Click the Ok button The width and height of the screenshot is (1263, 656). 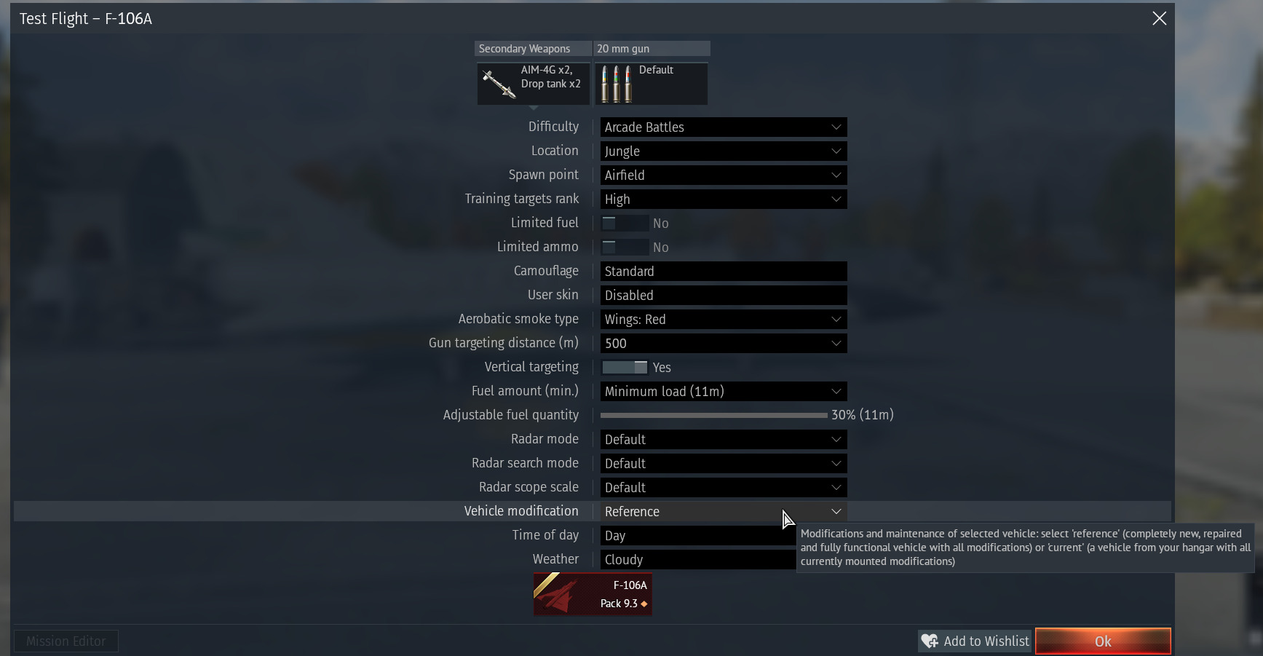(1103, 641)
